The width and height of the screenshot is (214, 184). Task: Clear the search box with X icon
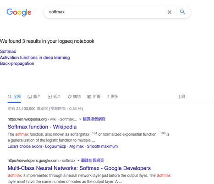pos(170,12)
